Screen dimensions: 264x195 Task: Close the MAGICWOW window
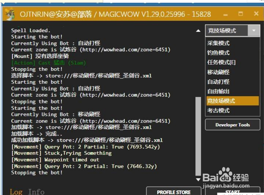click(256, 13)
